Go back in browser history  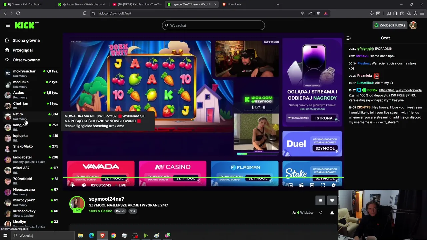tap(5, 13)
